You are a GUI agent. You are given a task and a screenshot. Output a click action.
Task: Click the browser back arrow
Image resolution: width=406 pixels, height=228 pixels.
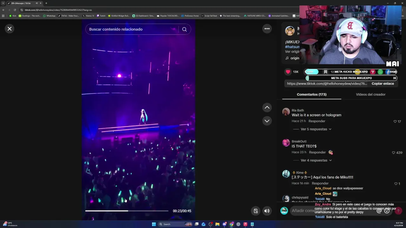point(3,10)
